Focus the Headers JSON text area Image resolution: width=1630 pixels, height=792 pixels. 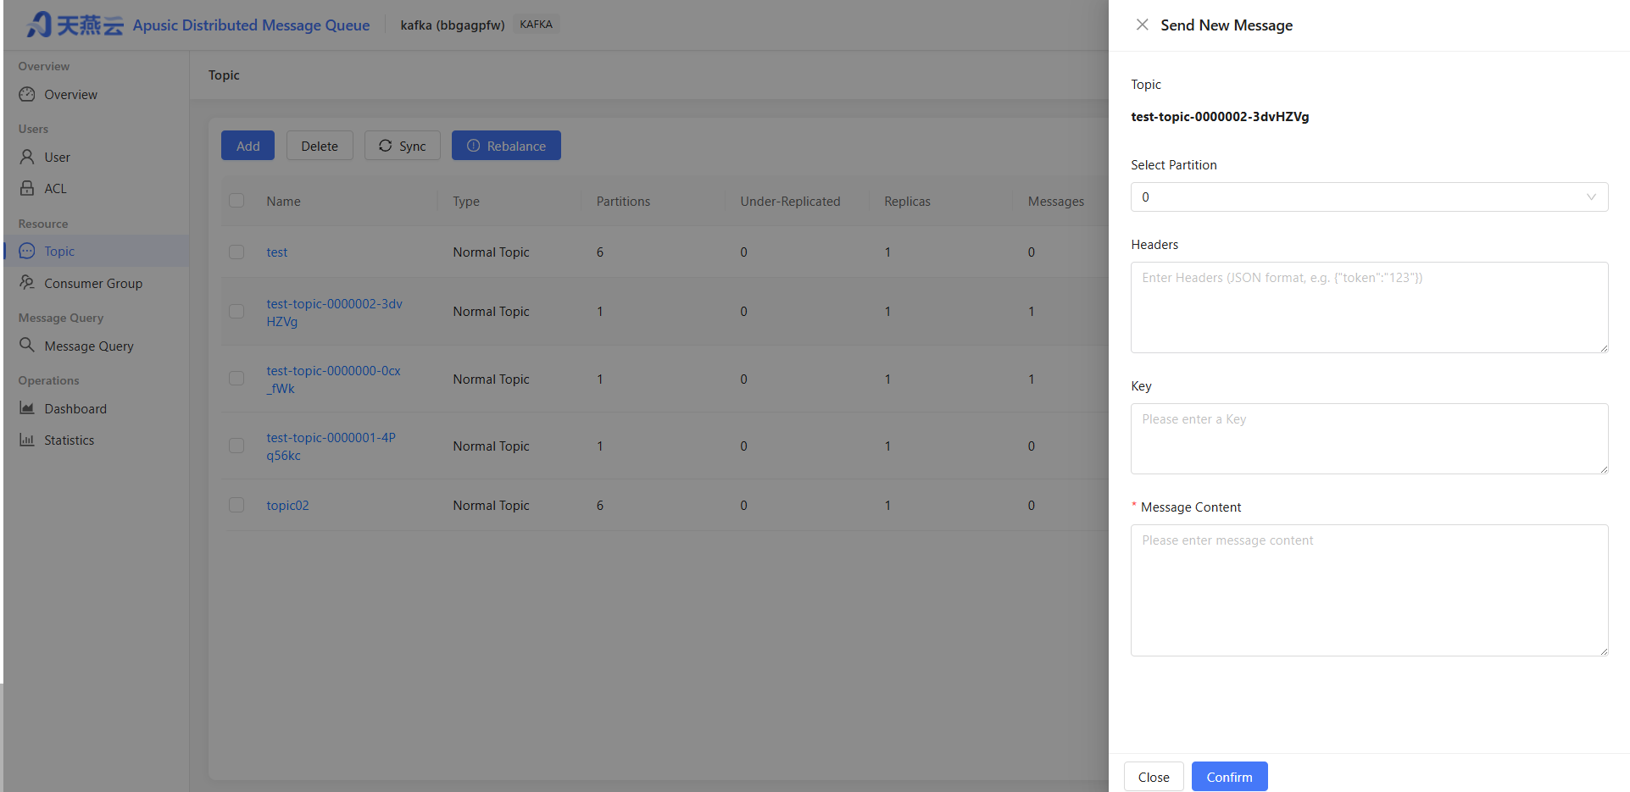[x=1369, y=307]
